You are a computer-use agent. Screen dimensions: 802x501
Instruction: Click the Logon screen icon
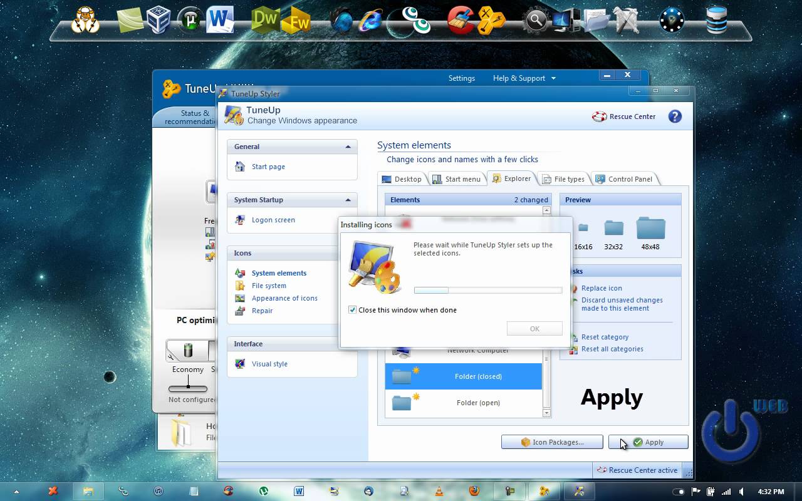coord(240,220)
